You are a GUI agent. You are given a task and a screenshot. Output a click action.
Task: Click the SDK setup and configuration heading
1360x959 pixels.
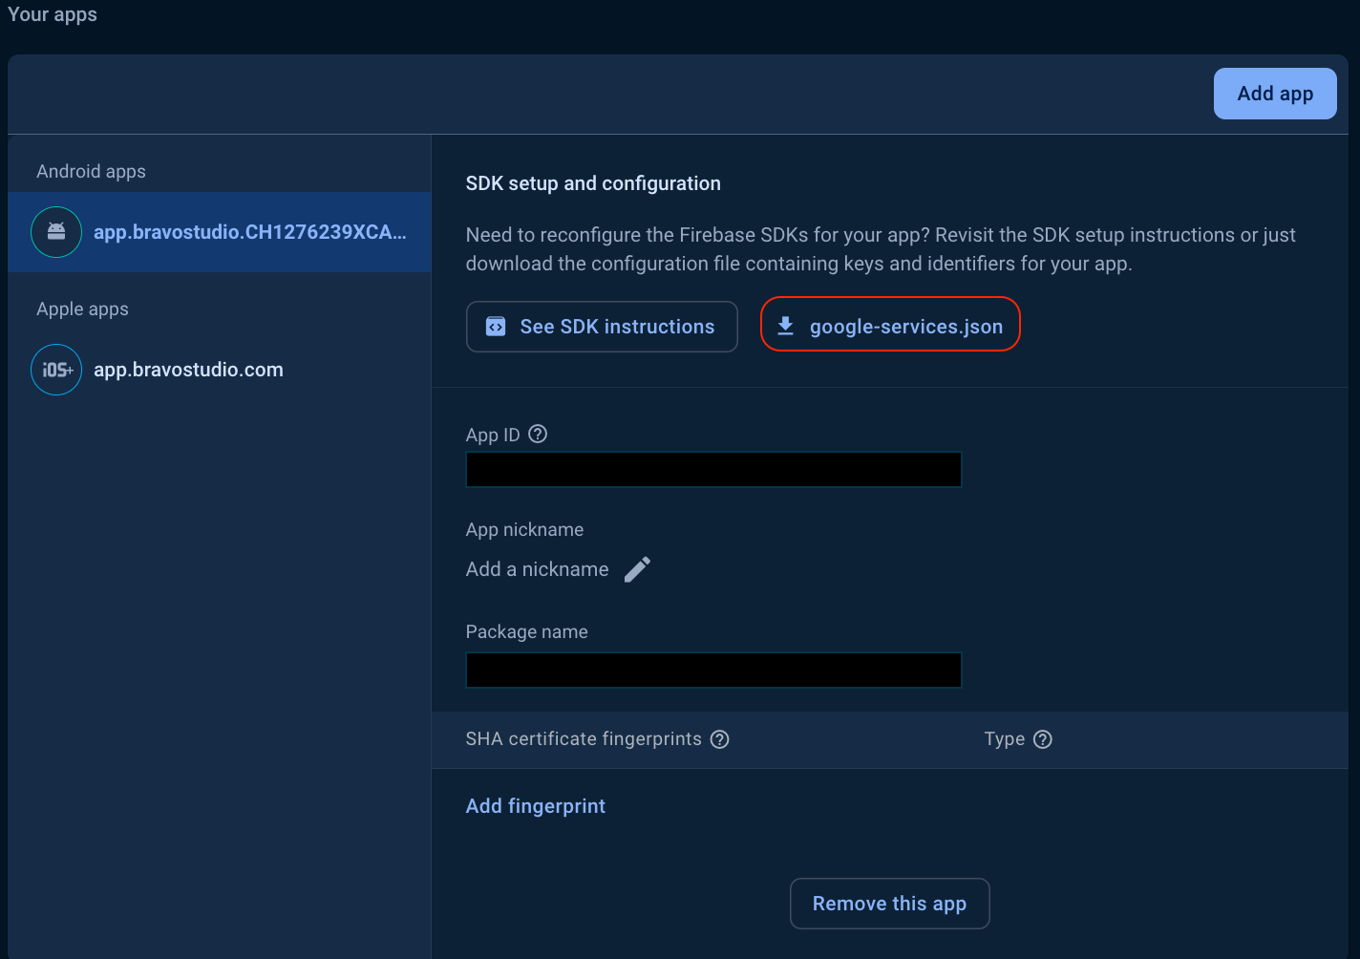(593, 183)
